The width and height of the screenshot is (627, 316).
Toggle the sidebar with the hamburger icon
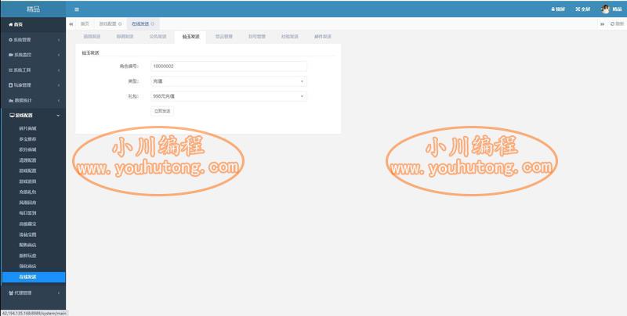(77, 9)
